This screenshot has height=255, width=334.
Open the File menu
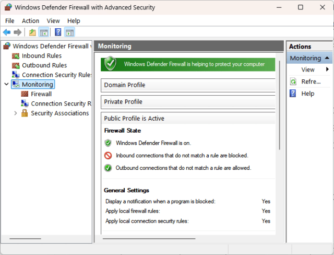point(10,21)
